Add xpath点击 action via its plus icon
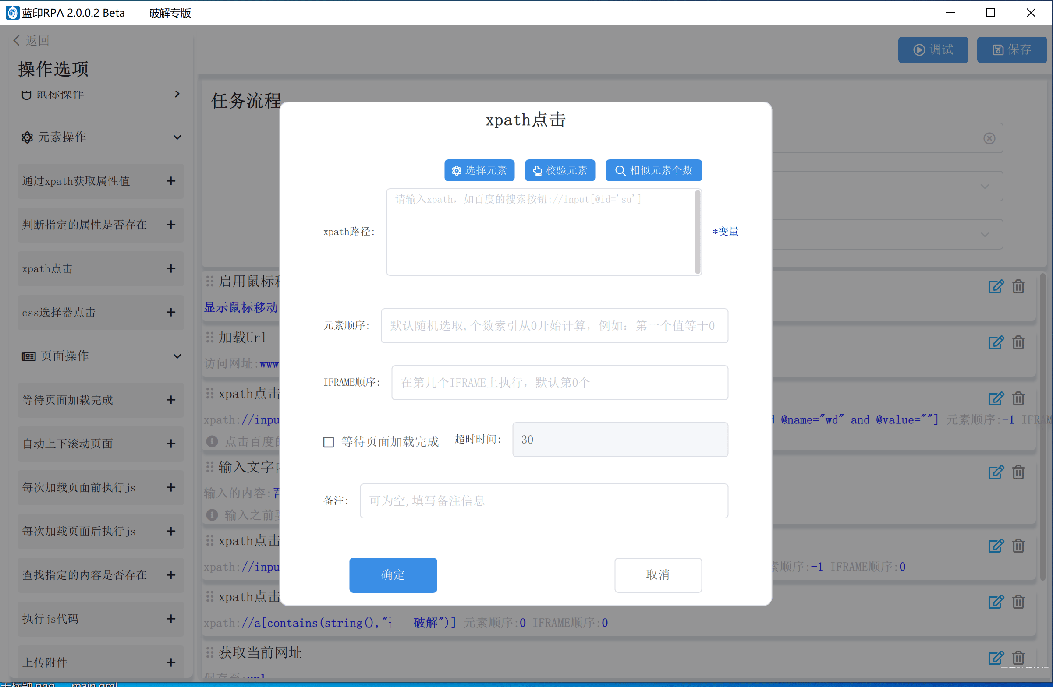 click(171, 268)
